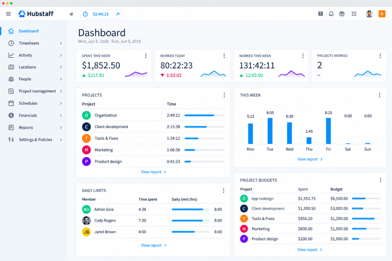This screenshot has height=261, width=392.
Task: Open the apps grid icon
Action: pyautogui.click(x=354, y=14)
